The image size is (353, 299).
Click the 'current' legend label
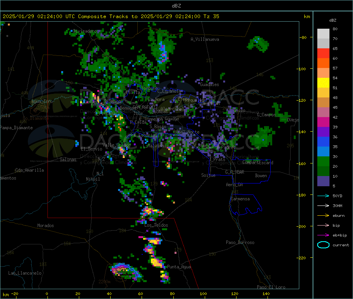click(x=341, y=245)
